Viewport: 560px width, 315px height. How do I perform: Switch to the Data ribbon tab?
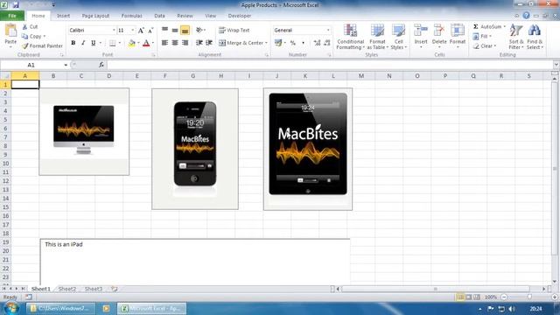159,16
